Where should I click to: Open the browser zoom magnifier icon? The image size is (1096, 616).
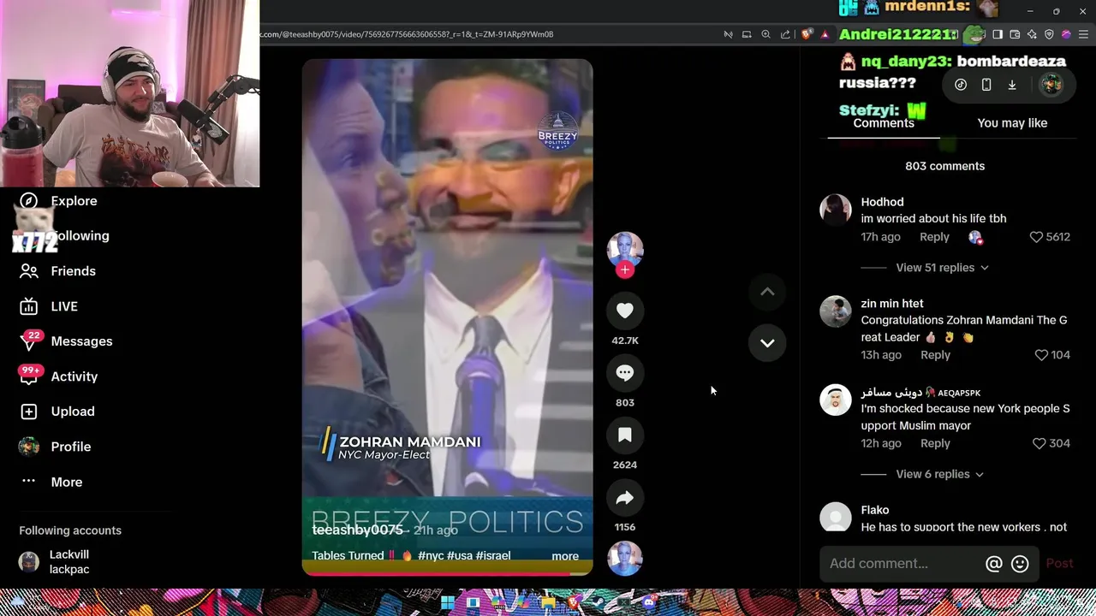point(765,34)
